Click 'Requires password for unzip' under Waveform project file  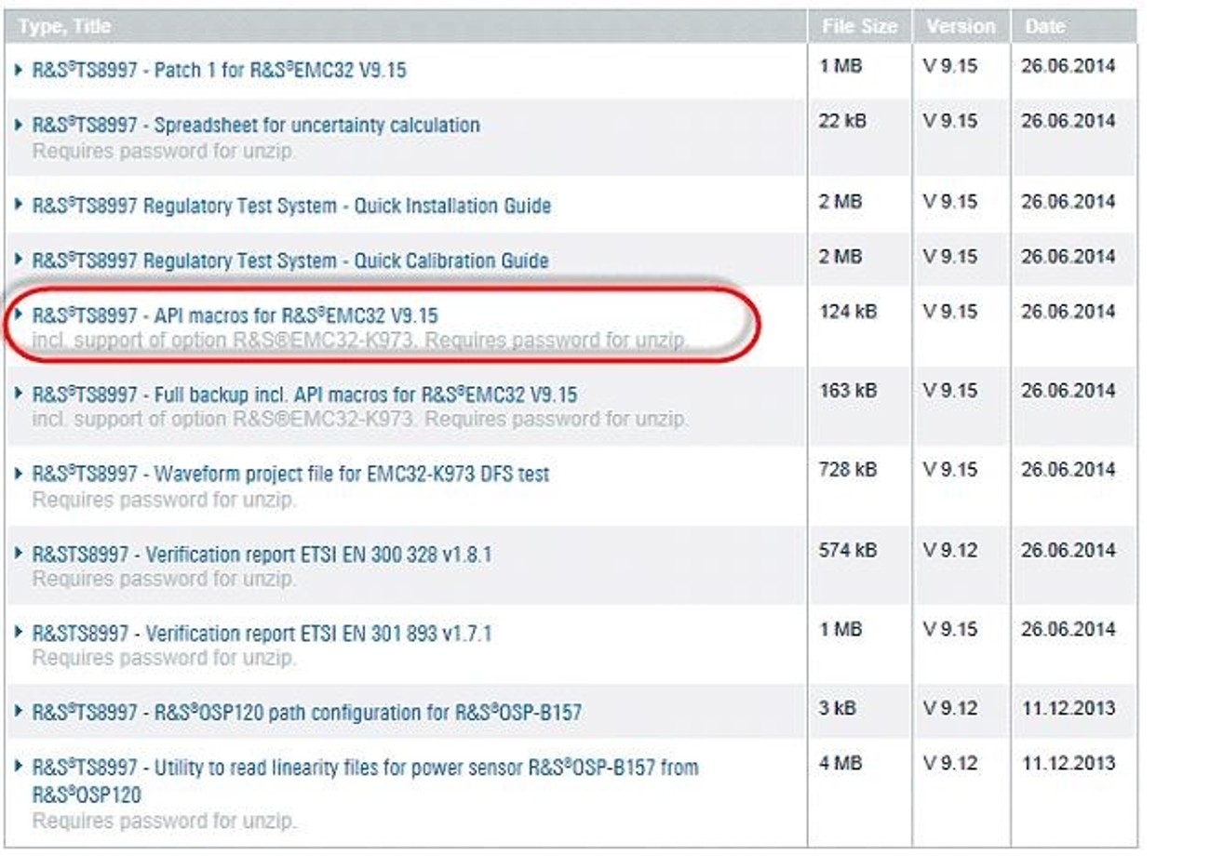tap(165, 500)
